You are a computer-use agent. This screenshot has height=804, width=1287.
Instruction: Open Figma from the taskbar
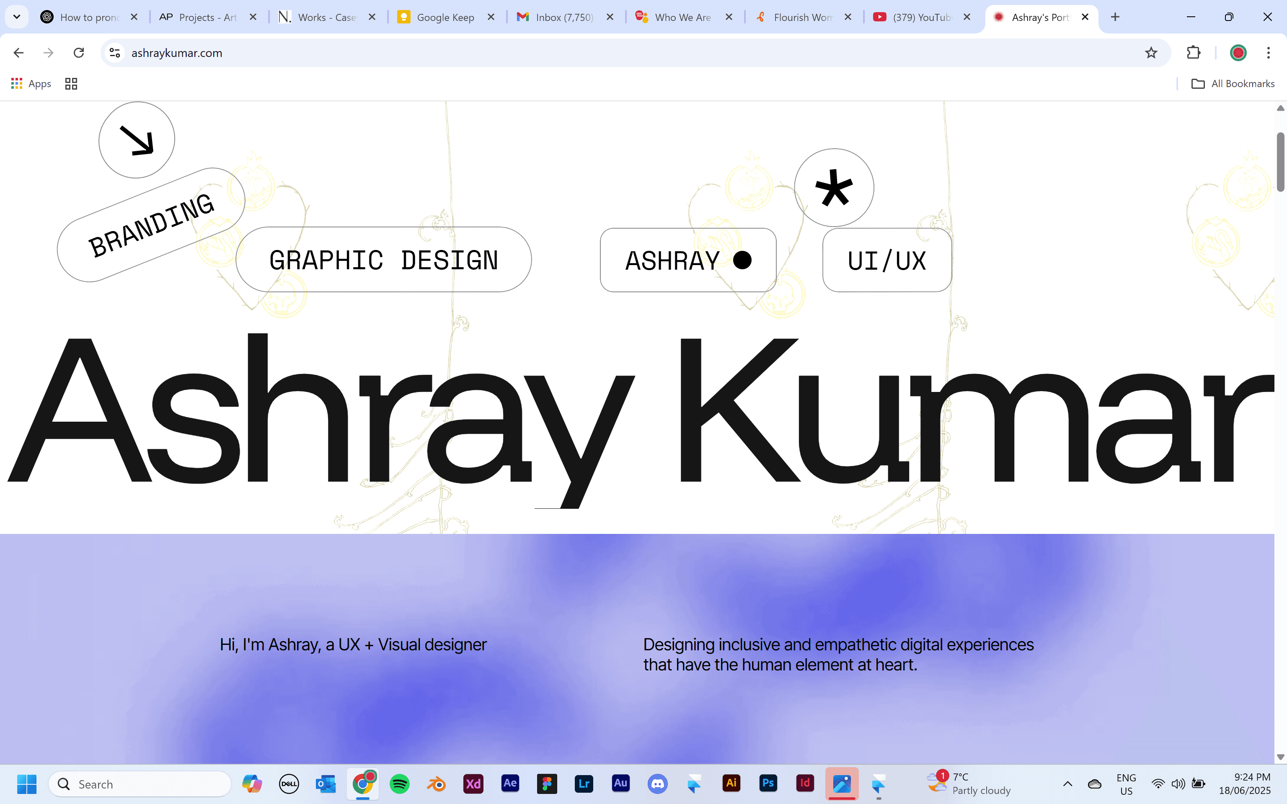pyautogui.click(x=547, y=783)
